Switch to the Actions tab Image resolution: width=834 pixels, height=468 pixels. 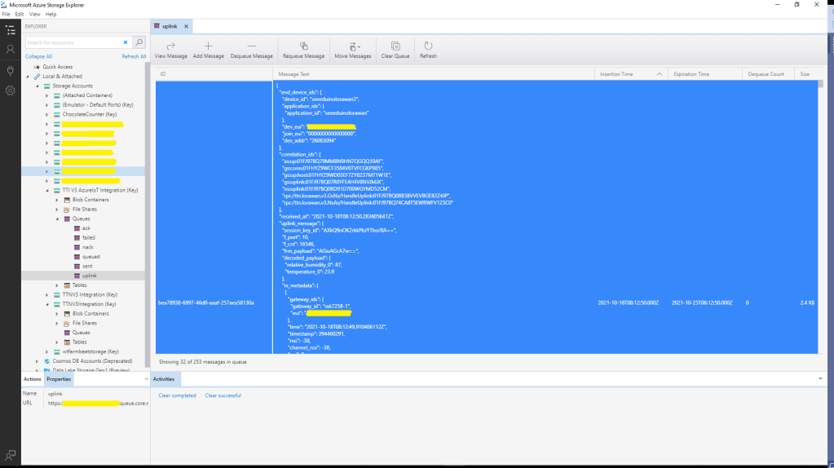click(33, 379)
